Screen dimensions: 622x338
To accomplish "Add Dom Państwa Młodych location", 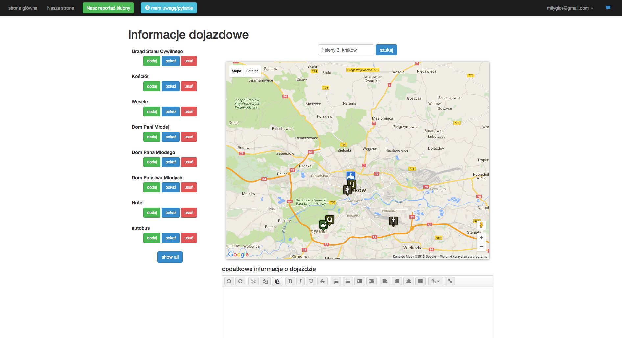I will click(152, 187).
